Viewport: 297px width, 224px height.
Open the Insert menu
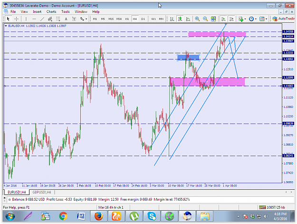(37, 11)
